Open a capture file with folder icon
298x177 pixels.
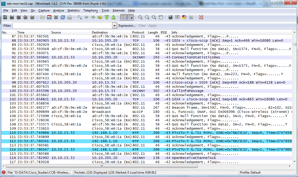pos(42,18)
